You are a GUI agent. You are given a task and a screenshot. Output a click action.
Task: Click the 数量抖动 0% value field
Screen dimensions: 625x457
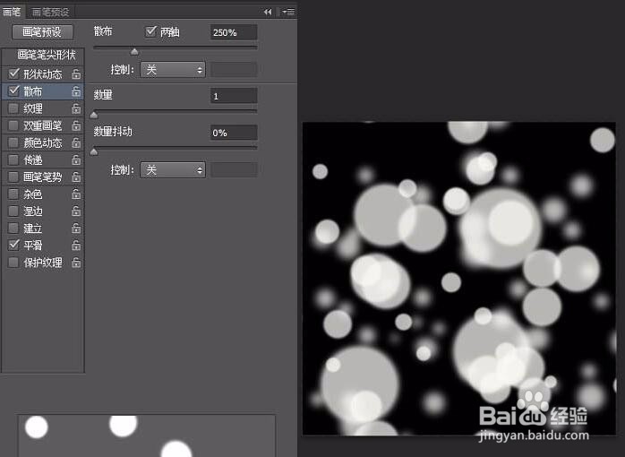point(234,133)
